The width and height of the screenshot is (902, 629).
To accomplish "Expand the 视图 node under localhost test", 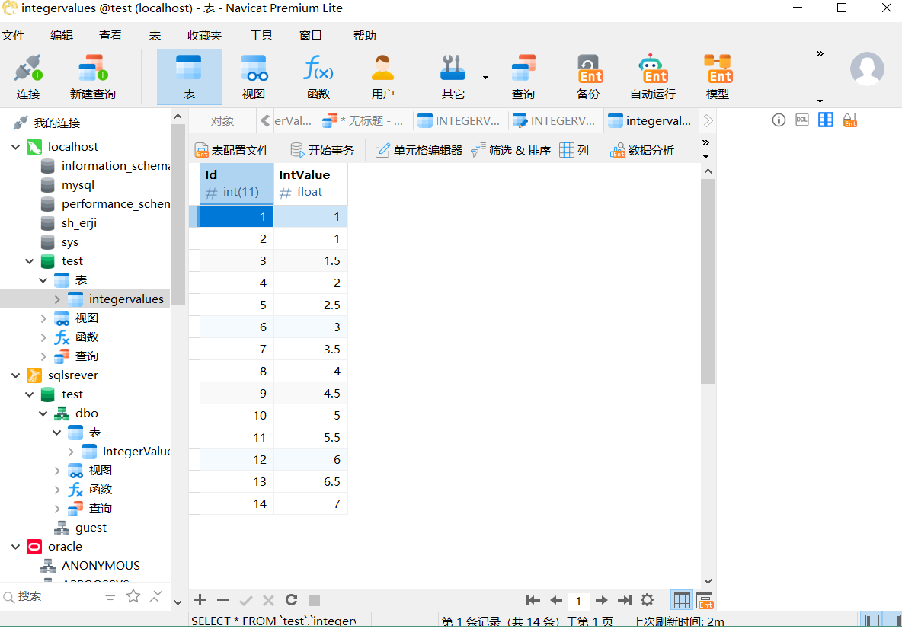I will click(43, 318).
